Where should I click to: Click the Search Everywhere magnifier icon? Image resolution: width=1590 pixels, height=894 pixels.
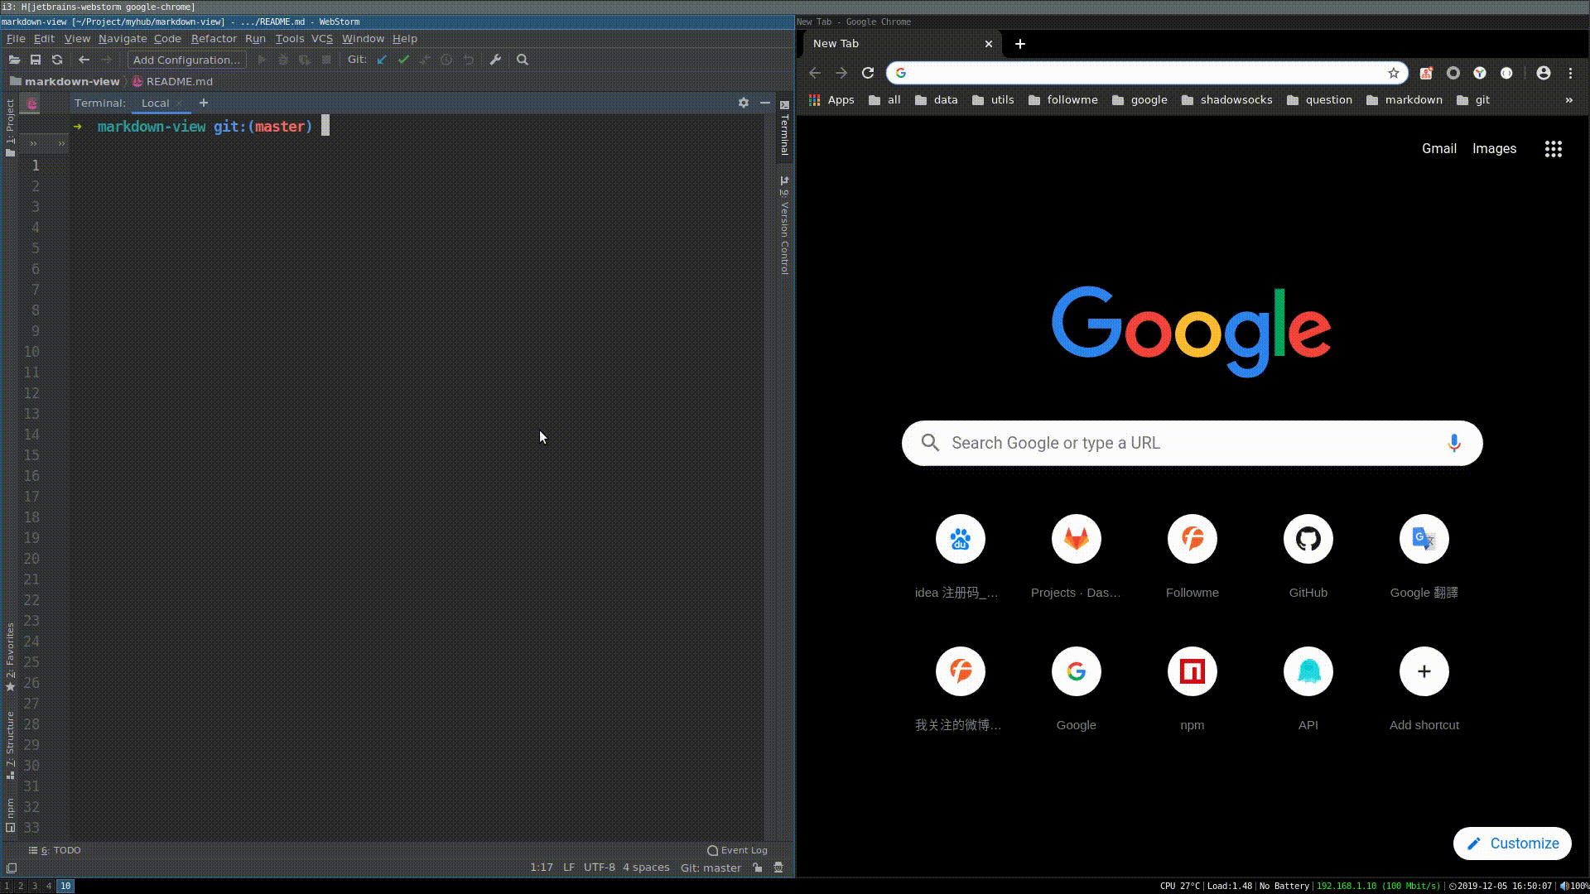[x=523, y=60]
